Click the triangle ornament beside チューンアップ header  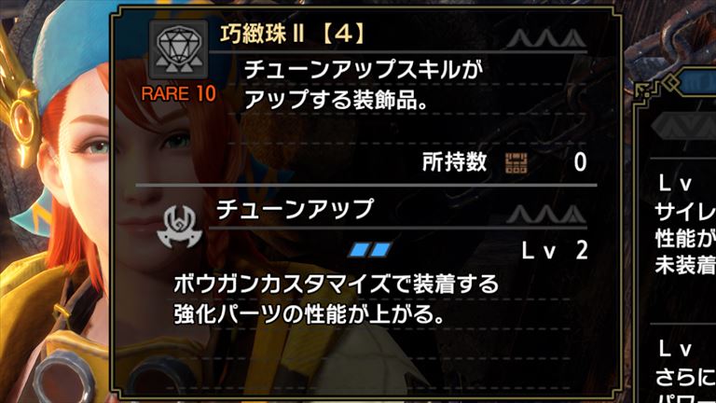[x=546, y=214]
